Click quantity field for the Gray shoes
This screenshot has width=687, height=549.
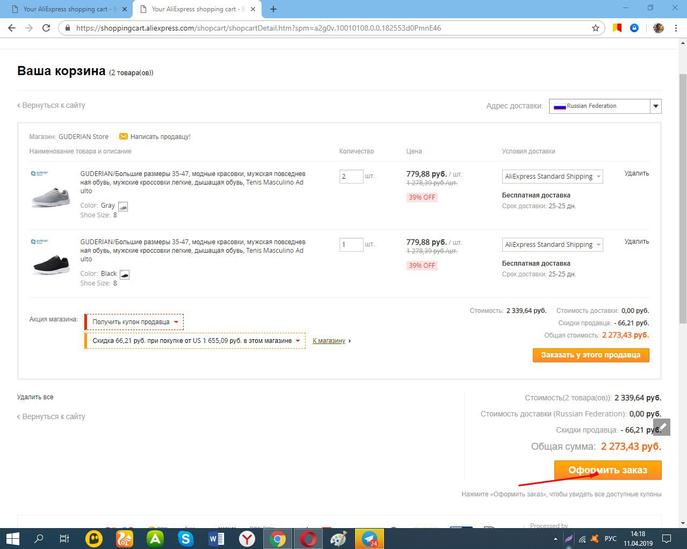[351, 176]
